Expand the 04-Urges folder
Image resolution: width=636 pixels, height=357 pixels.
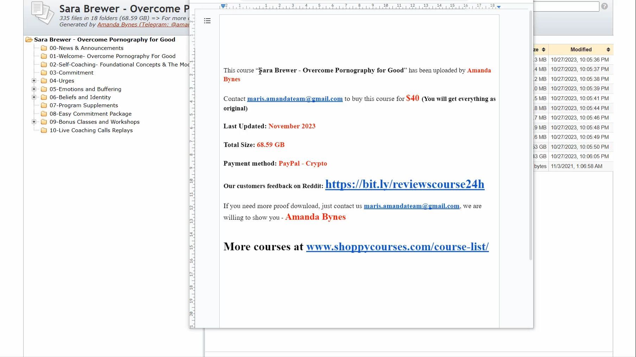click(34, 81)
